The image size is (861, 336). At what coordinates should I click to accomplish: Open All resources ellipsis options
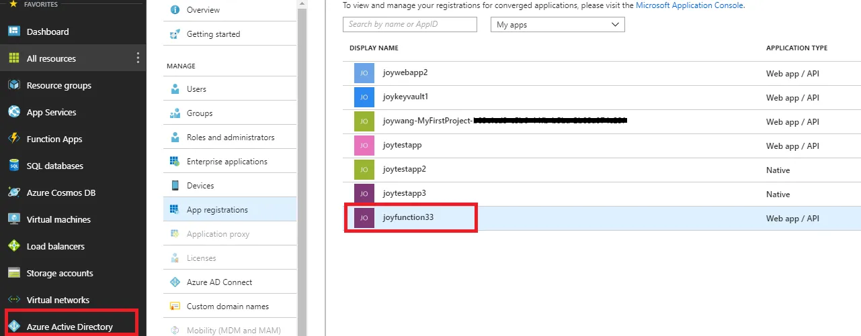138,58
